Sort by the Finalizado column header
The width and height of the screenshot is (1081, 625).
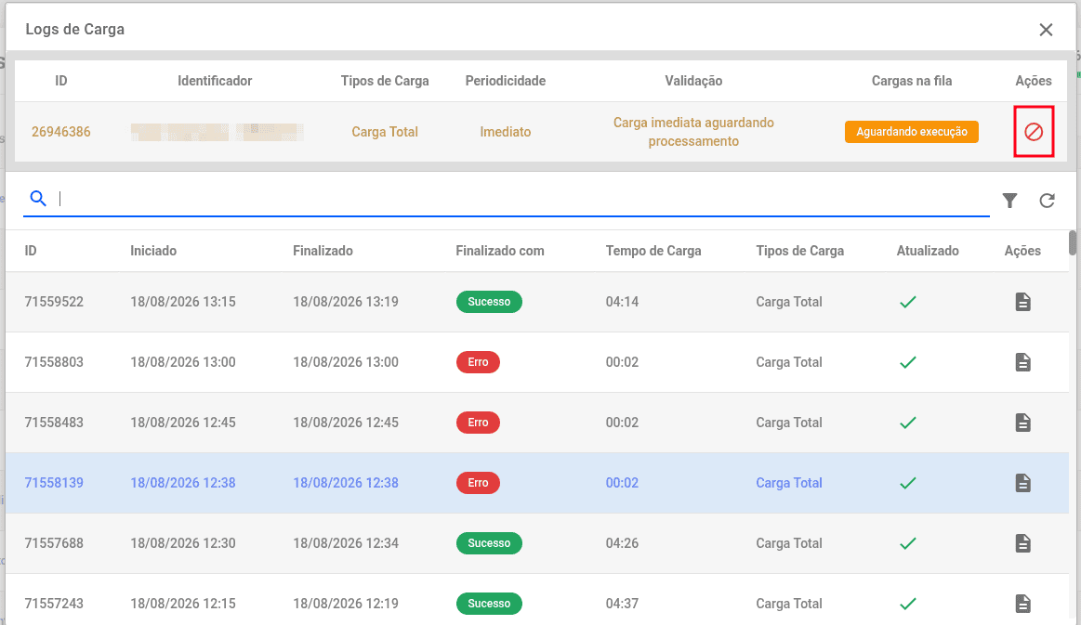[323, 251]
